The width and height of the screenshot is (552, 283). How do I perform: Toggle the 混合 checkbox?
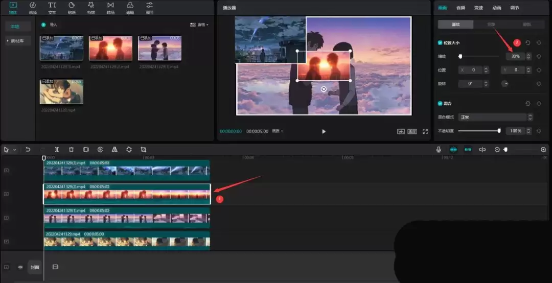pyautogui.click(x=441, y=103)
